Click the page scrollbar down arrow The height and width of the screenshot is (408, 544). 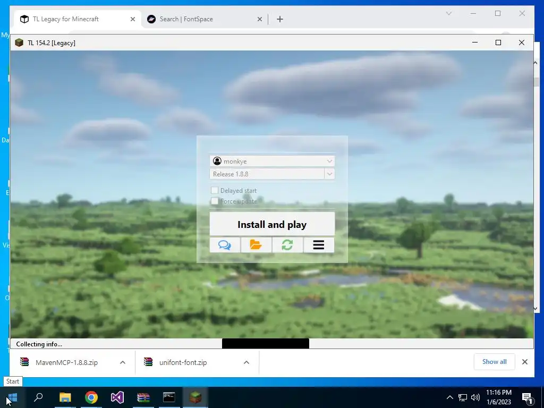click(535, 309)
